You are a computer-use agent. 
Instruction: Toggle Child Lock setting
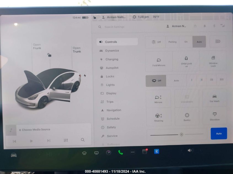(186, 61)
